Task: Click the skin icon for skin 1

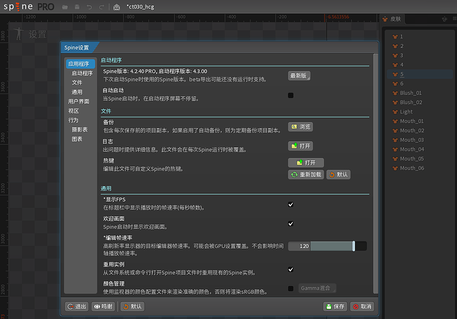Action: click(x=395, y=36)
